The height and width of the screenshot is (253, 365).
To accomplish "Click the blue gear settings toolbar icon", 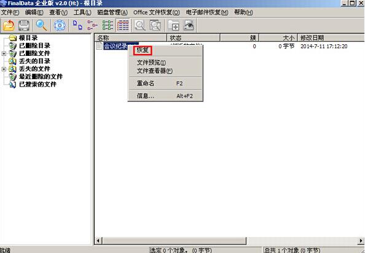I will [x=60, y=25].
